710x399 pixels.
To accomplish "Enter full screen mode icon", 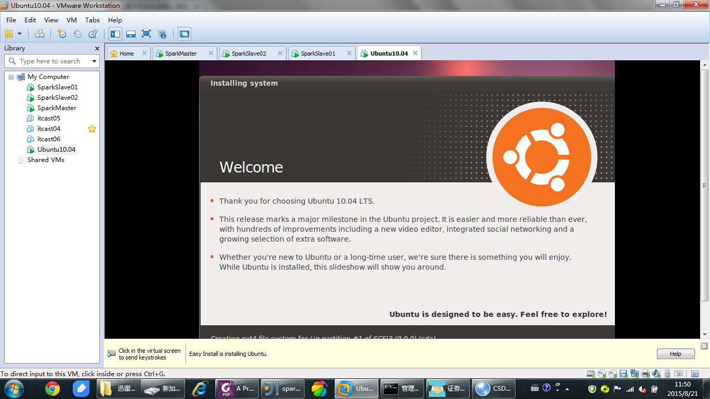I will coord(147,34).
